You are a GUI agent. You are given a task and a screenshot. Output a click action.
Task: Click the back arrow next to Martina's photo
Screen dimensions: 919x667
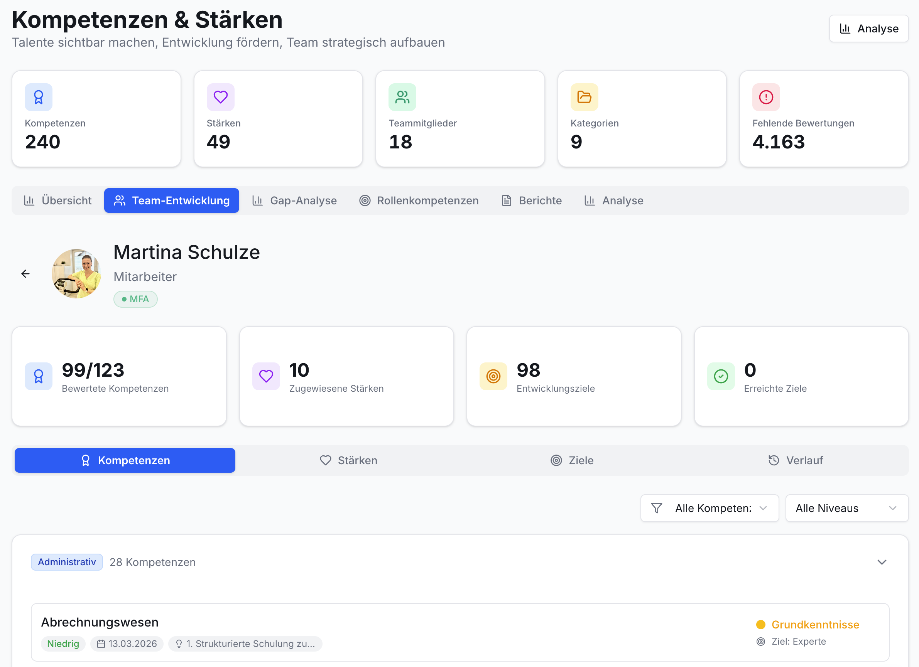(25, 274)
